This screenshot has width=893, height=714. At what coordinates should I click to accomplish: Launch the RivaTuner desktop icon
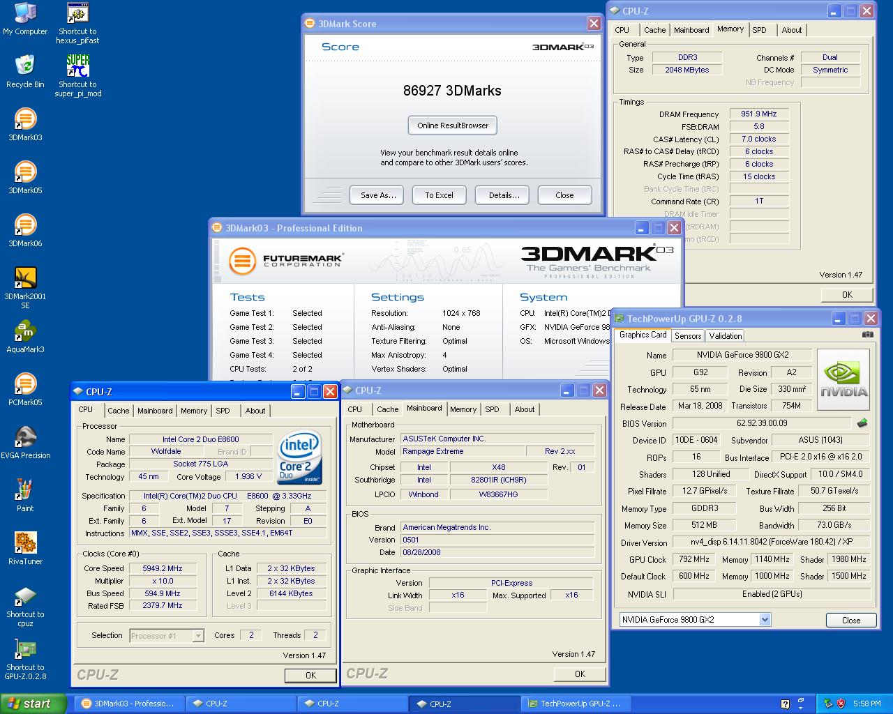click(x=25, y=549)
